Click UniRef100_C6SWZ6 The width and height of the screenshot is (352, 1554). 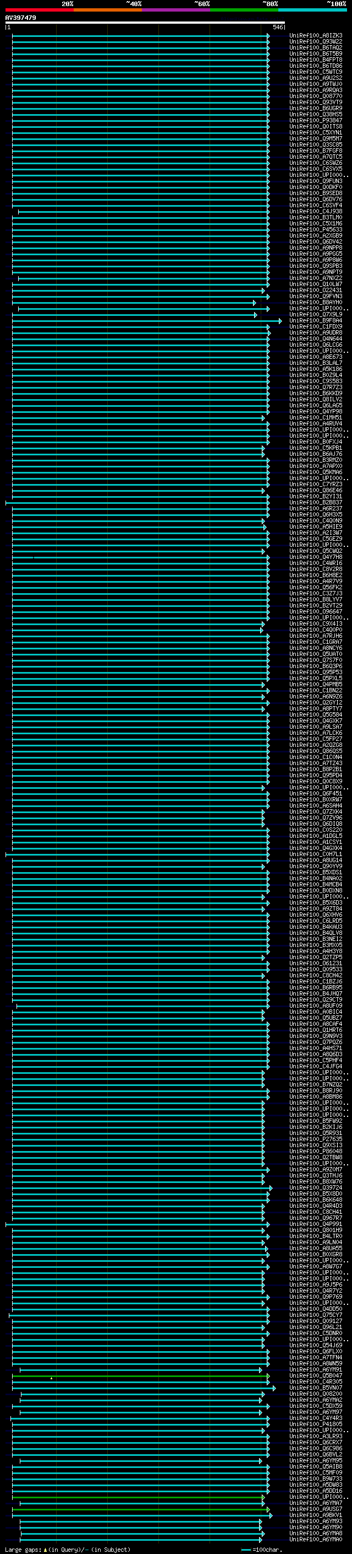point(315,163)
